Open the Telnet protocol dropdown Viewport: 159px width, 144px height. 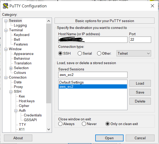point(134,53)
